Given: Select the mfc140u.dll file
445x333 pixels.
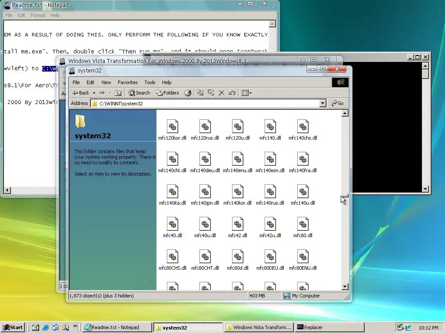Looking at the screenshot, I should tap(303, 195).
